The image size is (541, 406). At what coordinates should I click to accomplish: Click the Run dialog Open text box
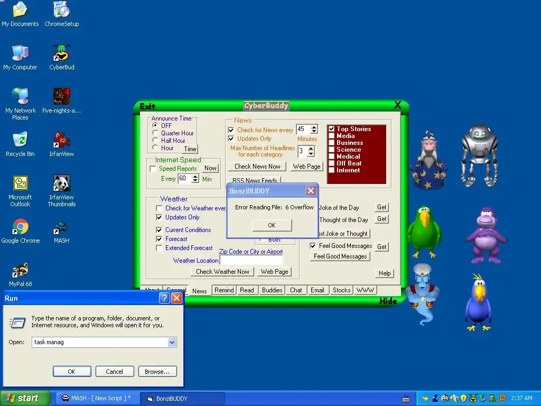[x=100, y=342]
